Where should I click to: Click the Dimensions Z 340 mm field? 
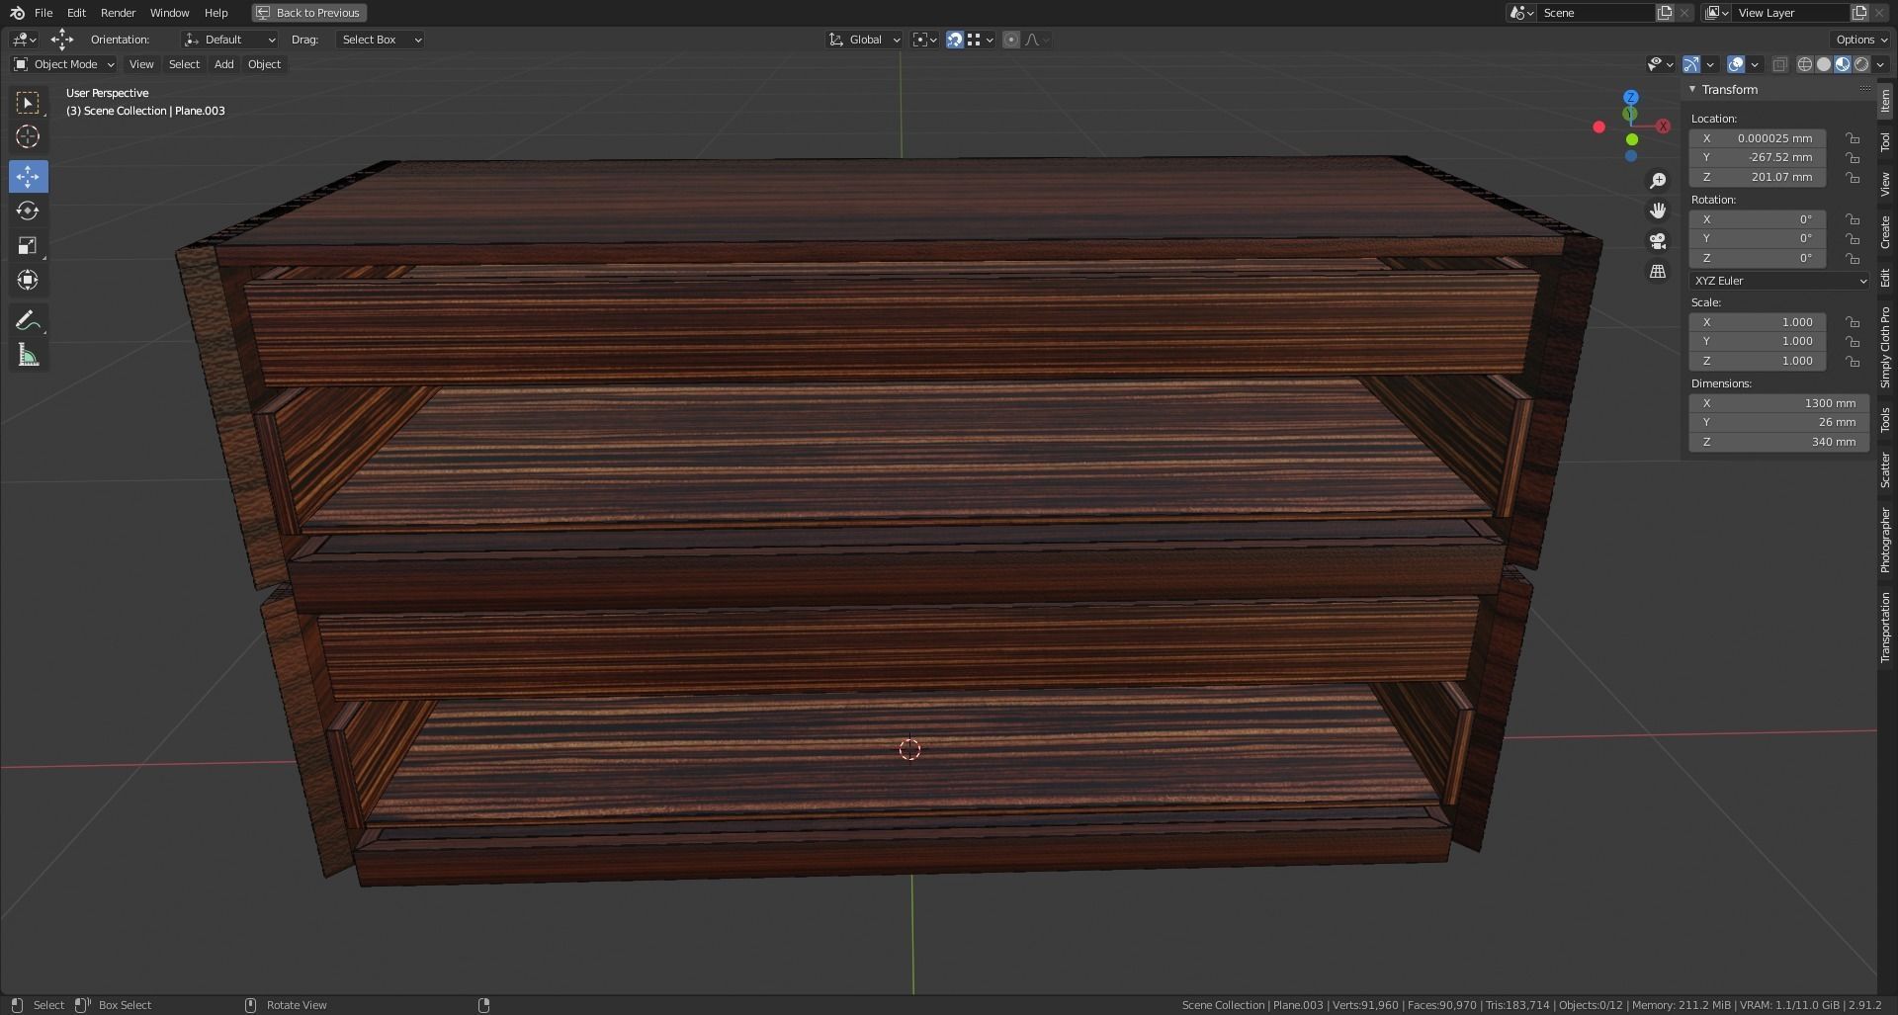point(1778,442)
